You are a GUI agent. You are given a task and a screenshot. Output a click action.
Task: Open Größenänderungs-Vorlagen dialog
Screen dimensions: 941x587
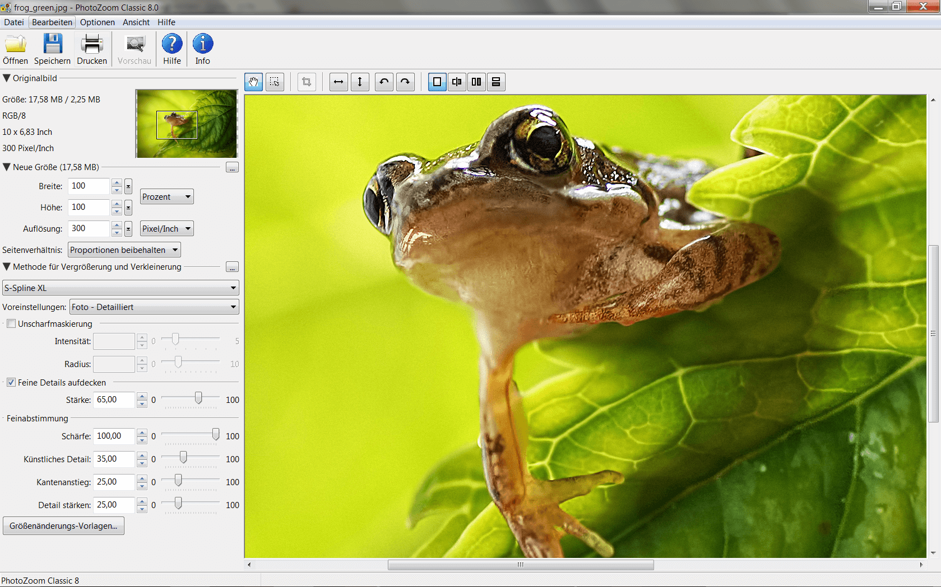click(63, 525)
